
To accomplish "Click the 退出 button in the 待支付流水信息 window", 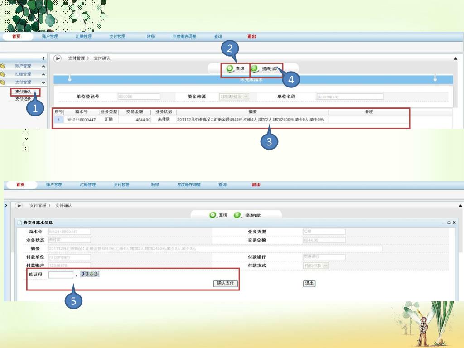I will pyautogui.click(x=309, y=284).
